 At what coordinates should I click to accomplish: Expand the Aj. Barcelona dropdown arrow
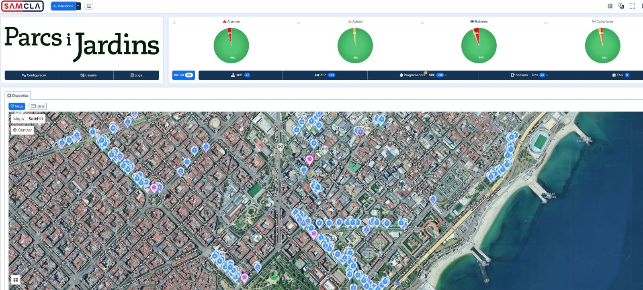coord(78,6)
